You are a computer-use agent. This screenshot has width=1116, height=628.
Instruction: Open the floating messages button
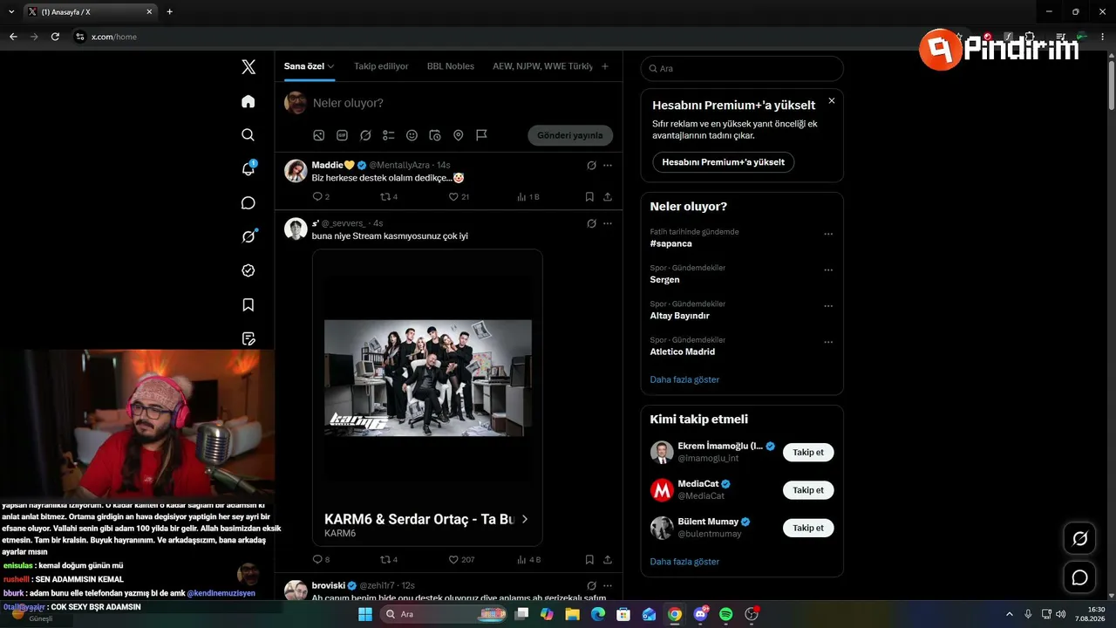click(x=1079, y=577)
